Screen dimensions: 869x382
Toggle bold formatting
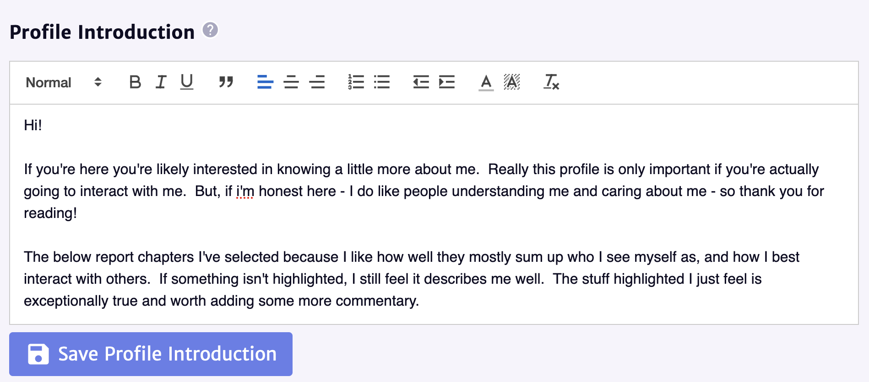(x=135, y=82)
